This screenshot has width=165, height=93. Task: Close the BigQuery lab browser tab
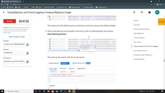[x=20, y=2]
